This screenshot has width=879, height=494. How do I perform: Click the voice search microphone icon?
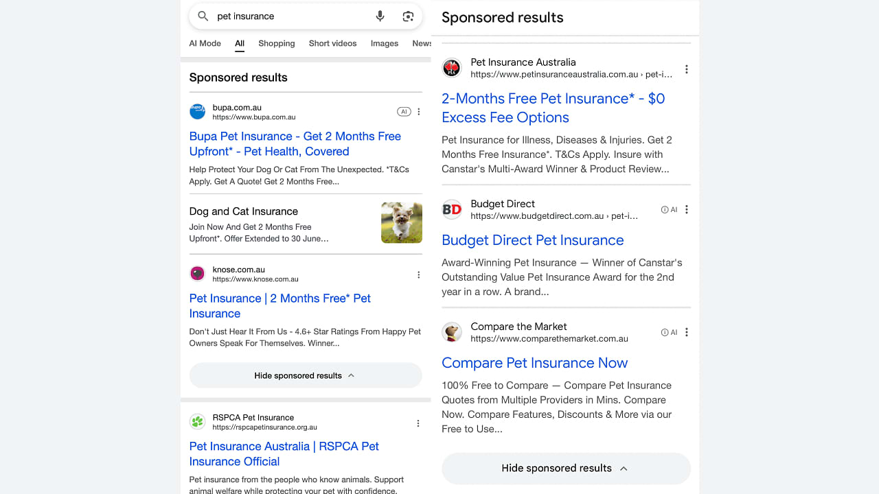pyautogui.click(x=380, y=16)
